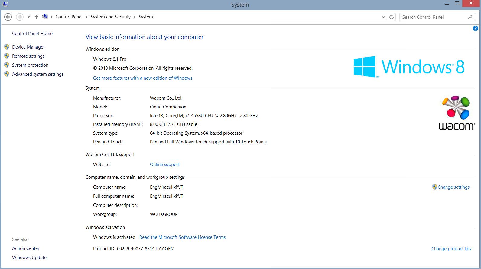Select the 64-bit Operating System value

[x=196, y=133]
